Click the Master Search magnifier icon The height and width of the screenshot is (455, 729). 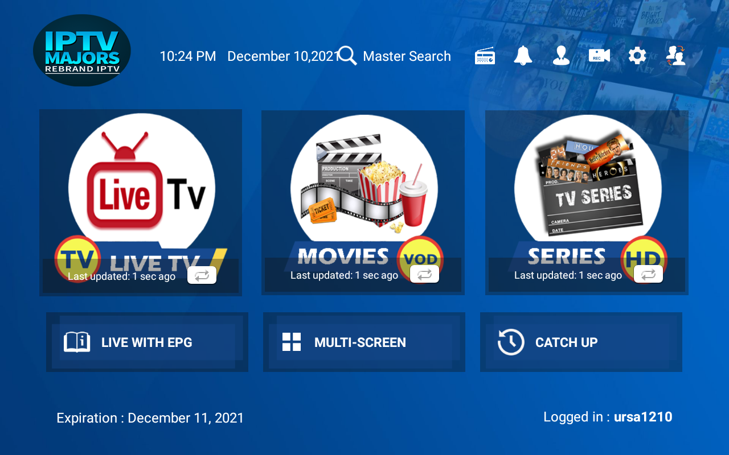tap(347, 56)
